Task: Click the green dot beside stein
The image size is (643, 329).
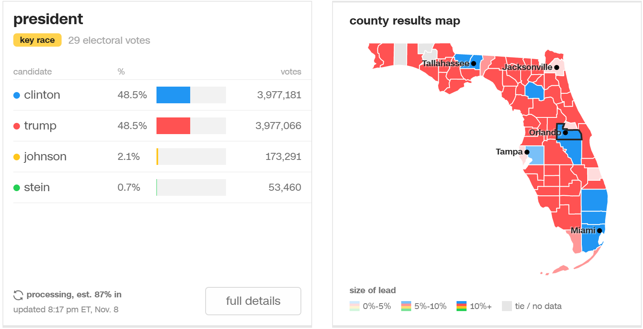Action: tap(17, 188)
